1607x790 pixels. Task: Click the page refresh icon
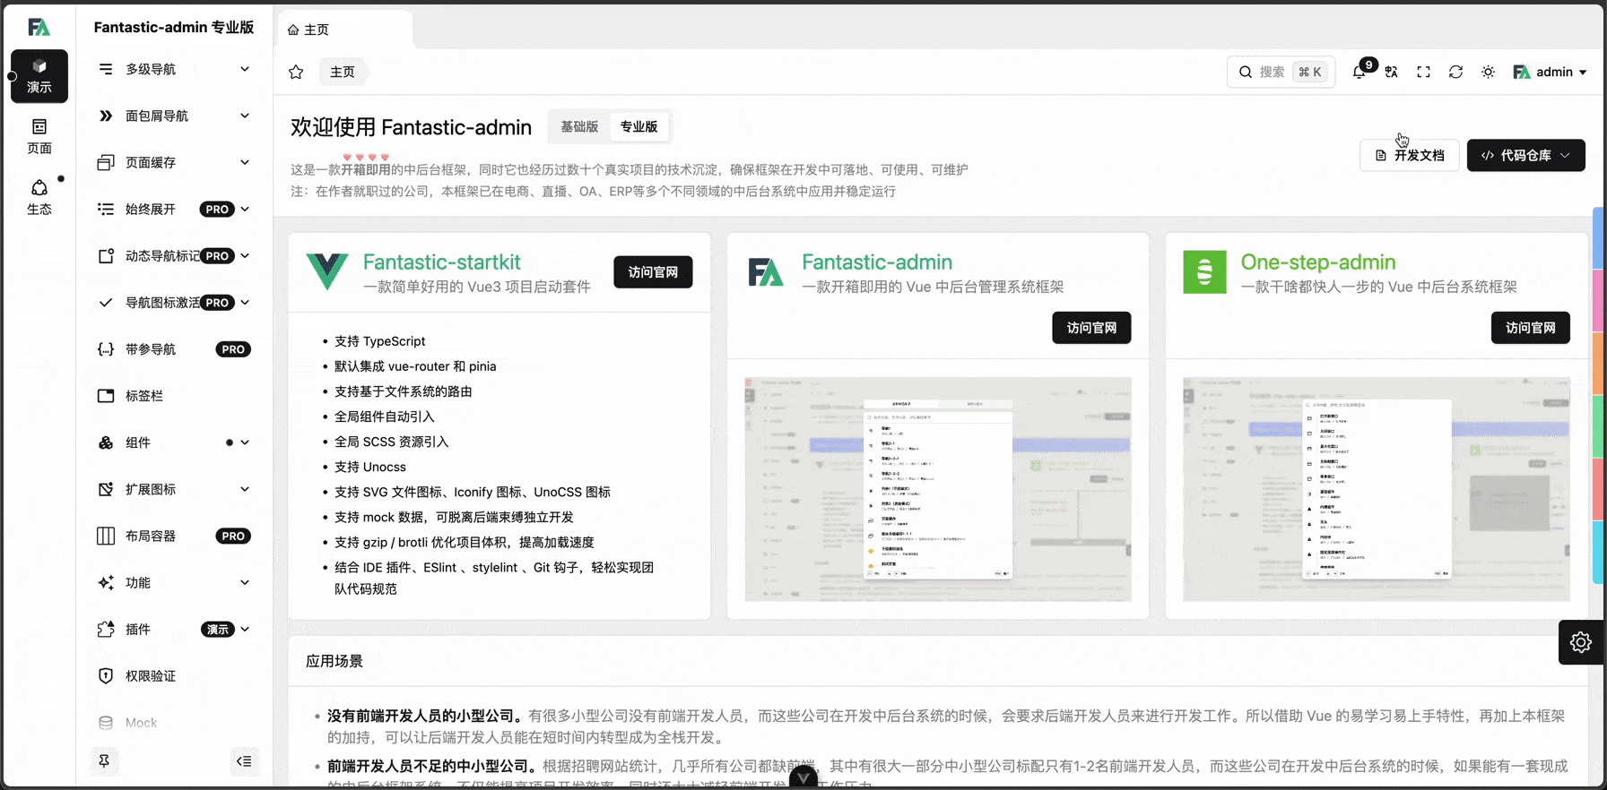[x=1455, y=72]
